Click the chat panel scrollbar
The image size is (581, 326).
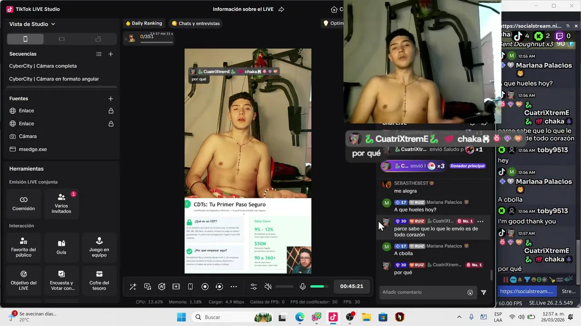click(491, 275)
